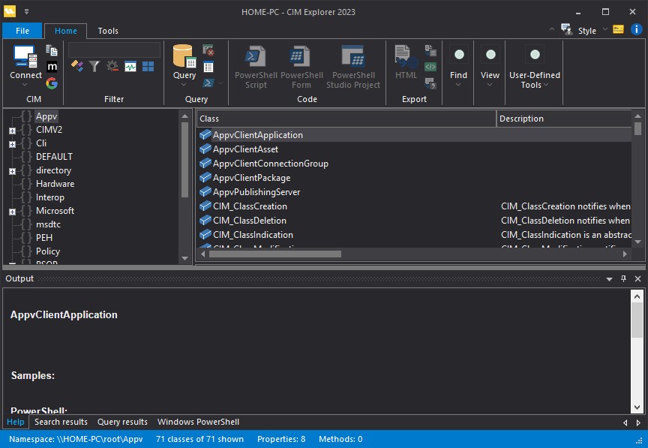Switch to the Query results tab
The image size is (648, 448).
pos(123,422)
